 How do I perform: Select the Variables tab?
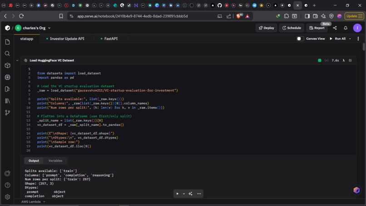coord(55,161)
